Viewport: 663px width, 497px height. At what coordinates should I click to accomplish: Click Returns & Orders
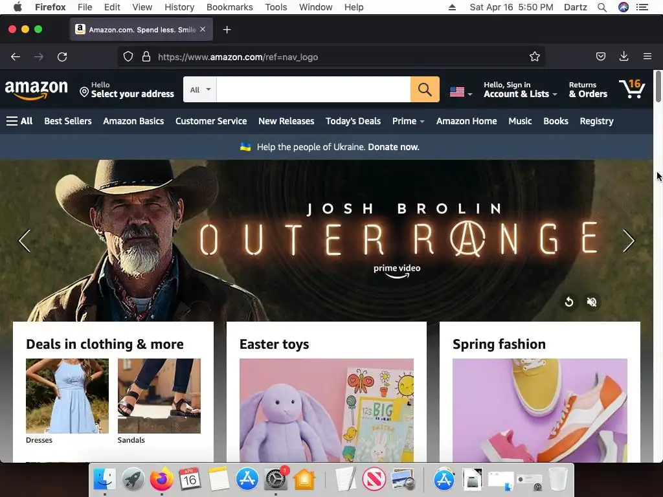[x=588, y=89]
